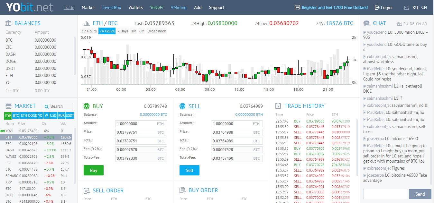Click the YObit.net logo

pos(29,7)
